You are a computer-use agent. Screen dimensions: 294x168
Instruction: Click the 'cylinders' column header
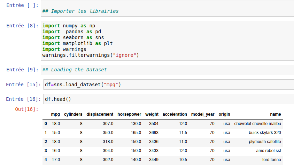(73, 114)
